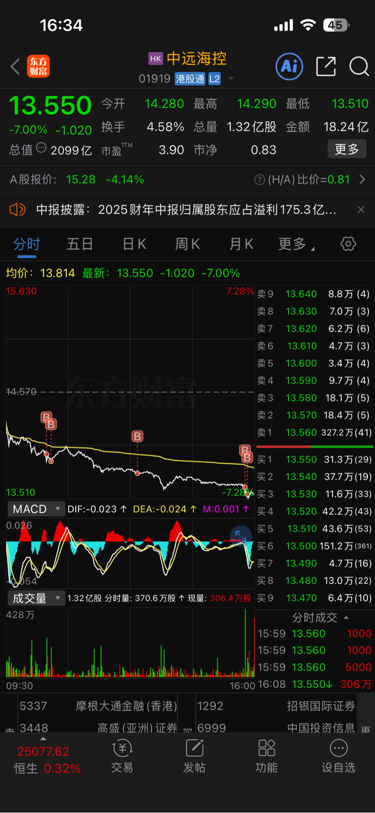Switch to the 五日 tab
This screenshot has height=813, width=375.
click(x=80, y=244)
